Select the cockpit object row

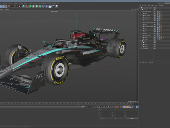146,39
